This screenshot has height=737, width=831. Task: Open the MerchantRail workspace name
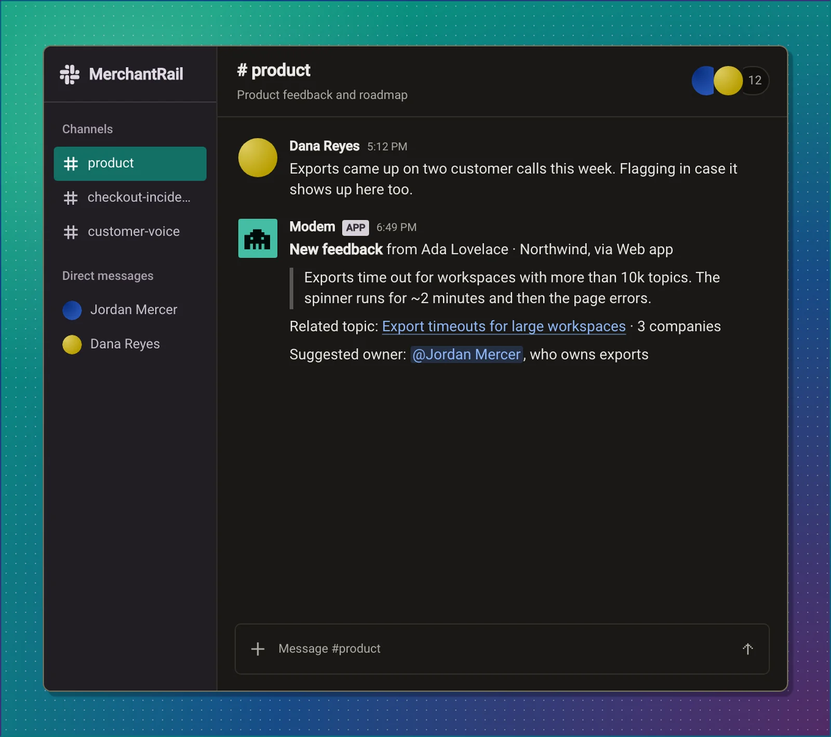pos(136,74)
